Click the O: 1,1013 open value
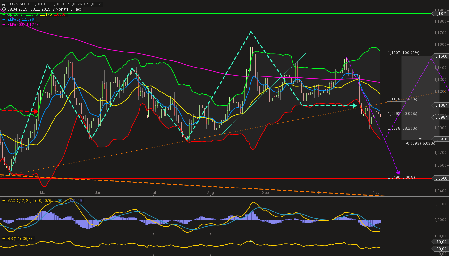 pos(36,4)
